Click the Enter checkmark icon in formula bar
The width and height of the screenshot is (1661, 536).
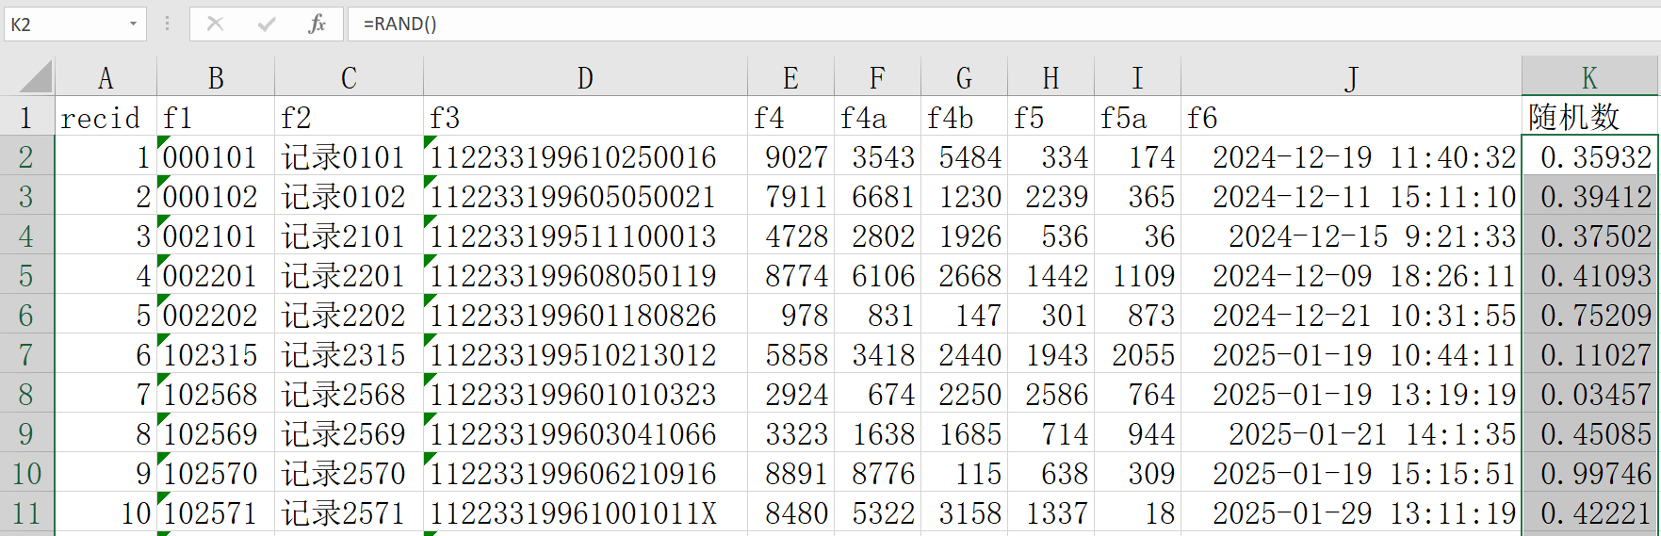click(x=267, y=24)
